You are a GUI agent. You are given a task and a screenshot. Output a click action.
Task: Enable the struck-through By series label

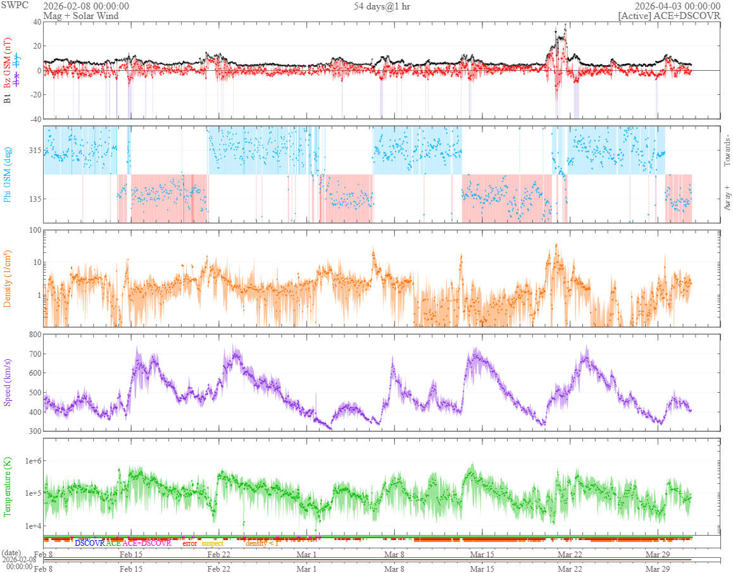click(x=17, y=61)
